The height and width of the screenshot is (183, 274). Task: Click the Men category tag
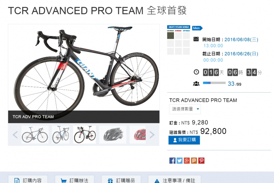[x=197, y=28]
